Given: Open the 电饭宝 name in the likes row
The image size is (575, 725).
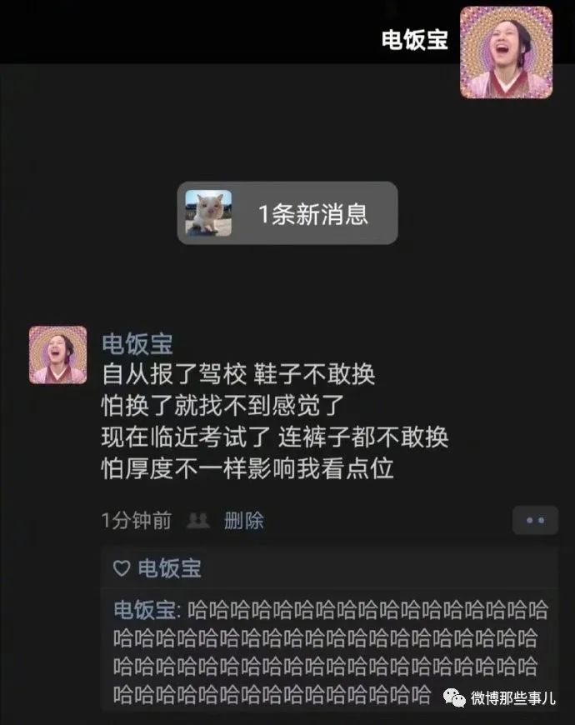Looking at the screenshot, I should [x=170, y=568].
